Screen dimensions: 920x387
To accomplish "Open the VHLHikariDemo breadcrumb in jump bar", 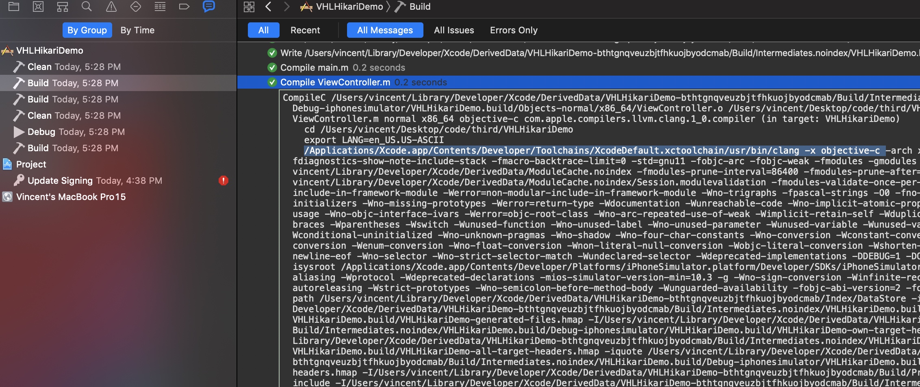I will coord(349,7).
